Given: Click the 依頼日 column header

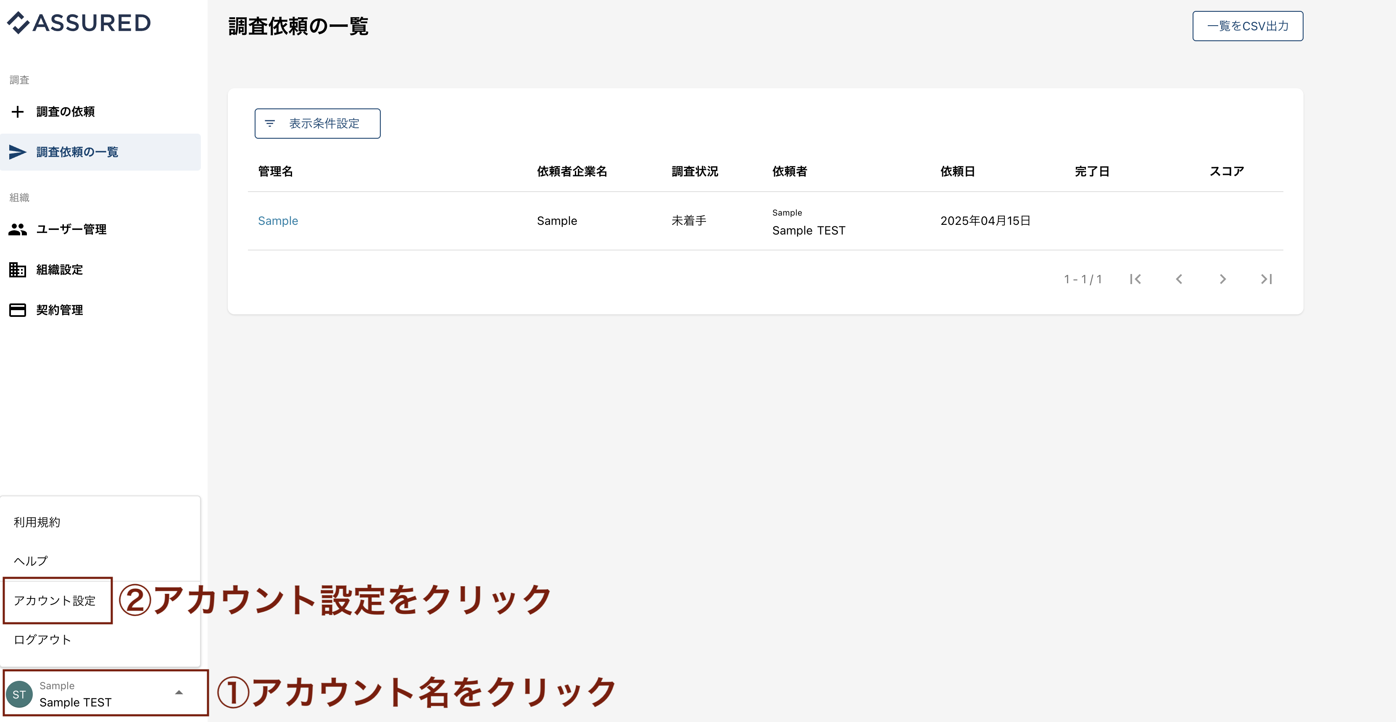Looking at the screenshot, I should (x=958, y=172).
